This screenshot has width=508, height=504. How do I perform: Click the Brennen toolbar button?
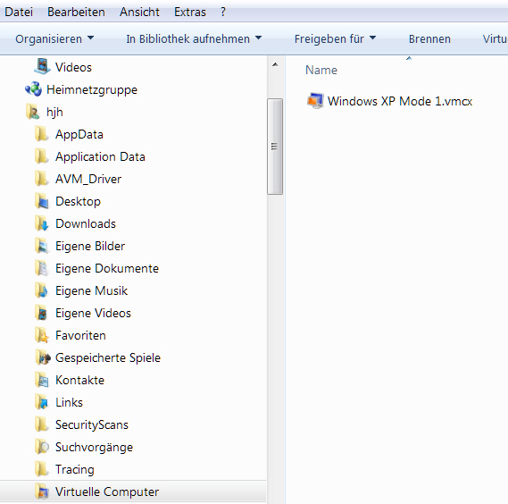tap(429, 39)
